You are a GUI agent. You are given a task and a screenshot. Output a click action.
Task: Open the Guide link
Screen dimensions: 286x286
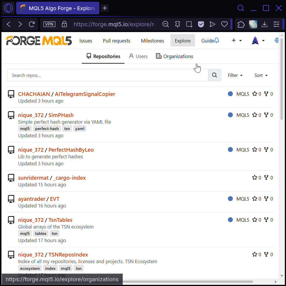(207, 41)
